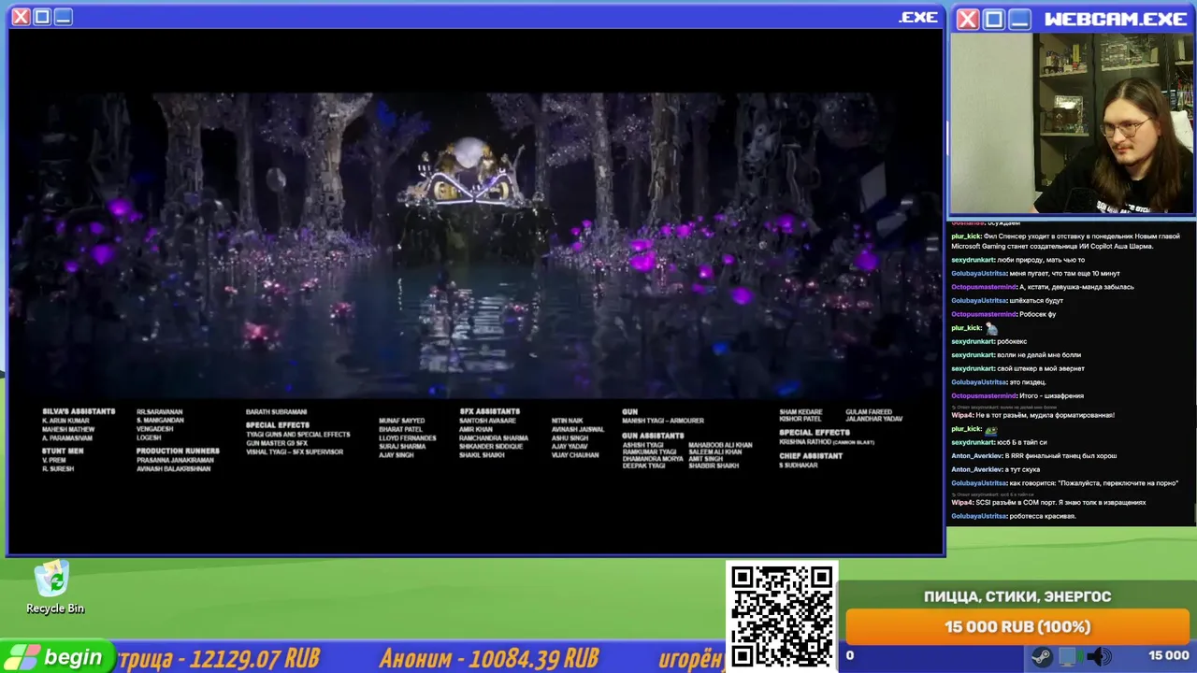
Task: Click chat message 'люби природу, мать чью то'
Action: [1018, 260]
